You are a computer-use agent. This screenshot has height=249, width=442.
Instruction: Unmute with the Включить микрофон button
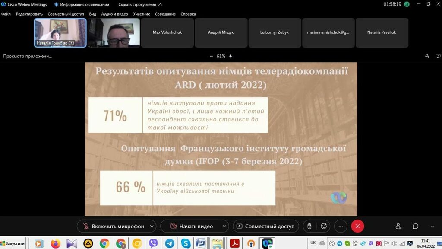tap(112, 226)
